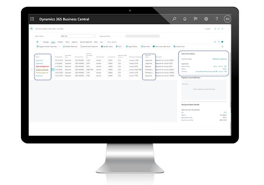Click the Export/Send Payments button

coord(89,46)
